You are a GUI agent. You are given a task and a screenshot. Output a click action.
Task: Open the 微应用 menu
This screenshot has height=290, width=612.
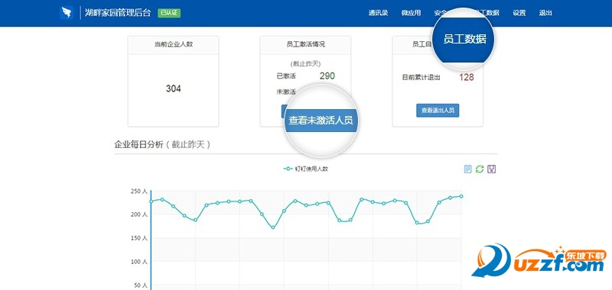(x=411, y=13)
